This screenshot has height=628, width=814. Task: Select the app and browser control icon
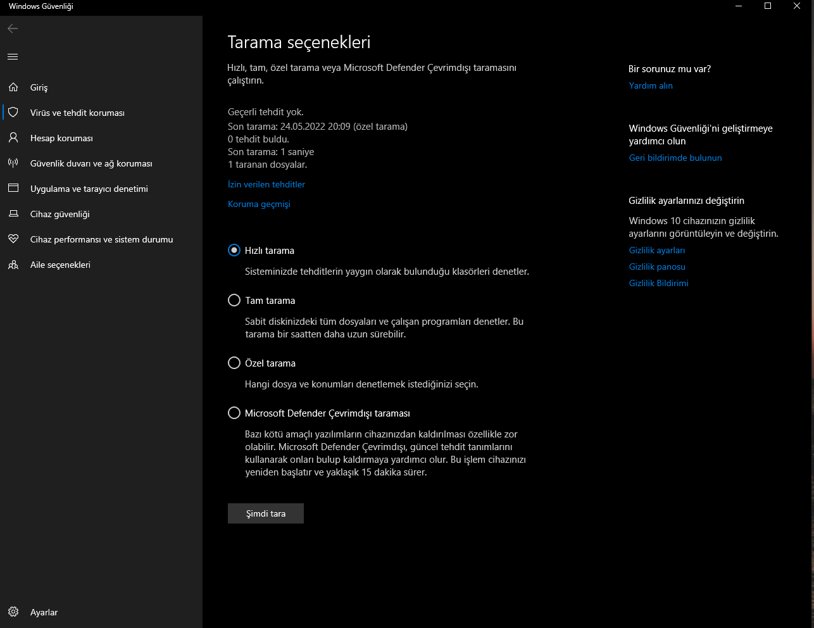pos(13,189)
